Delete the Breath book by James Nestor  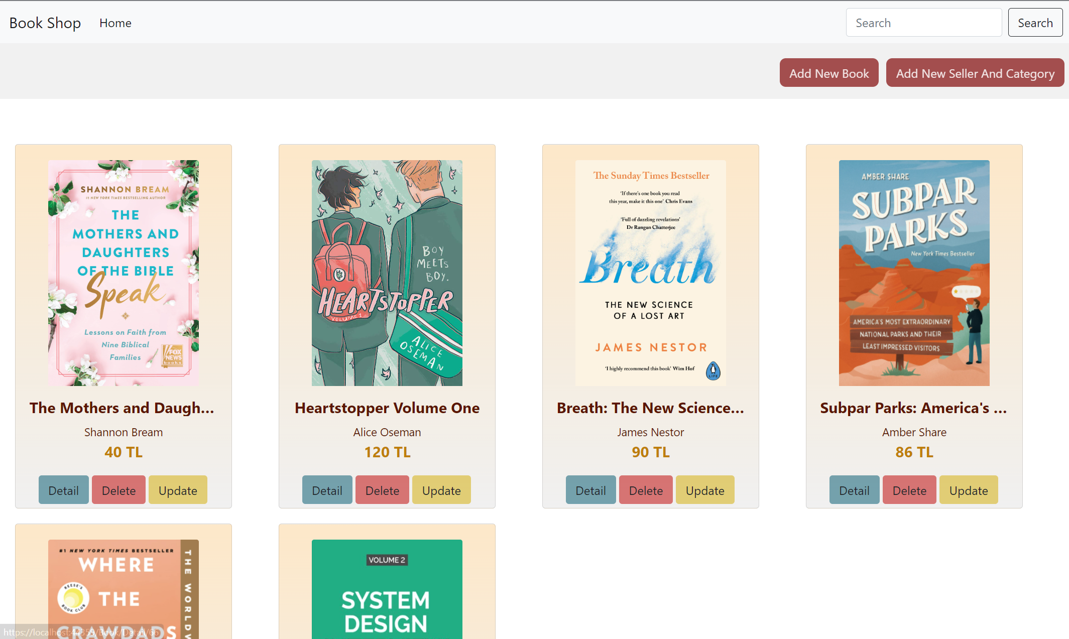(645, 490)
